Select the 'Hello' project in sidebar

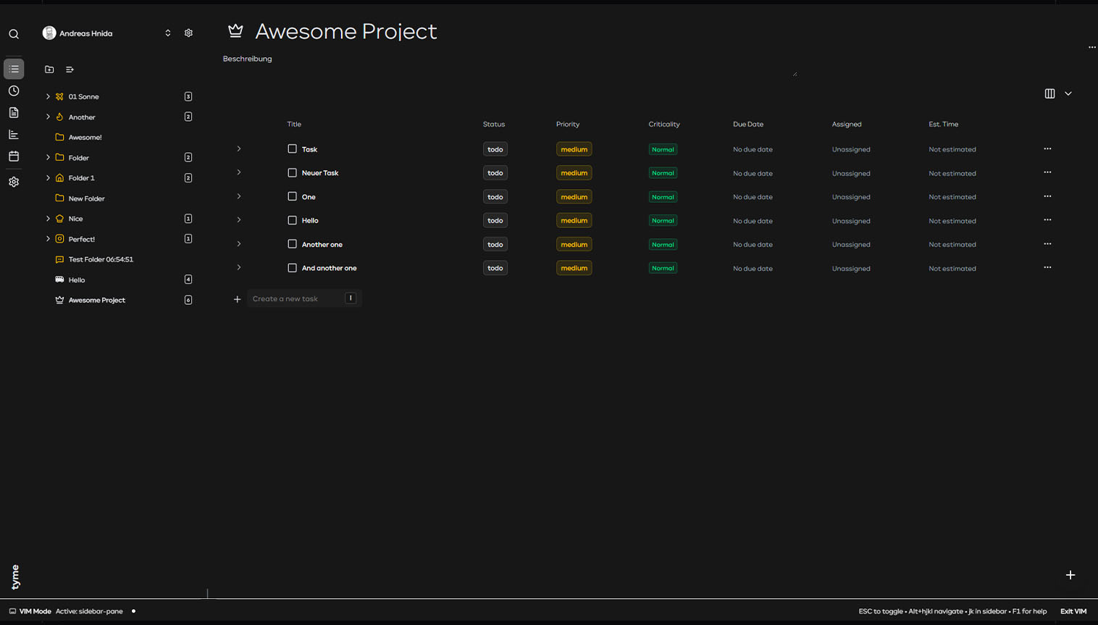[77, 280]
